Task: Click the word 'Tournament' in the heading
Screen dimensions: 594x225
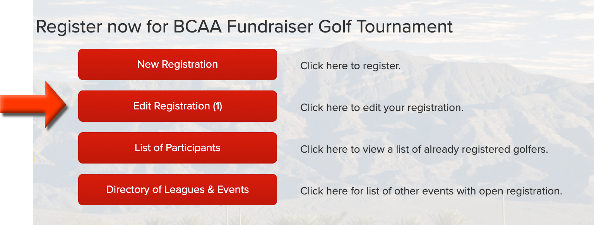Action: [404, 27]
